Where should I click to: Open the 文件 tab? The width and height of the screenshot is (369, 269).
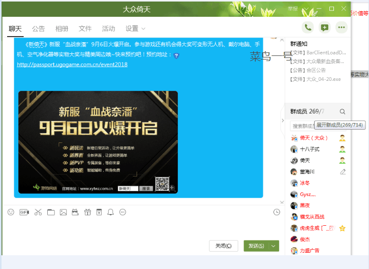point(85,28)
